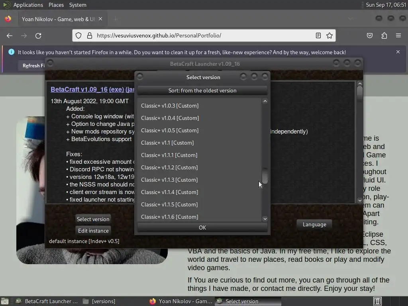Click version list scroll down arrow

(265, 219)
